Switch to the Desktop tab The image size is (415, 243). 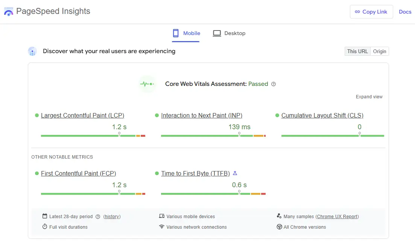(x=229, y=34)
